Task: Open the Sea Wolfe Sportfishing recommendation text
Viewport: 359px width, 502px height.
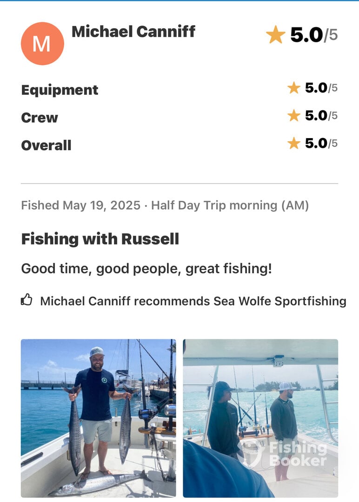Action: (x=193, y=301)
